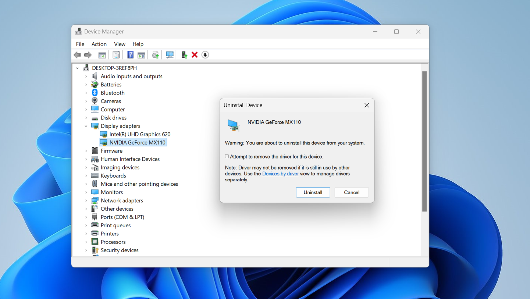The height and width of the screenshot is (299, 530).
Task: Collapse the Display adapters category
Action: [x=86, y=126]
